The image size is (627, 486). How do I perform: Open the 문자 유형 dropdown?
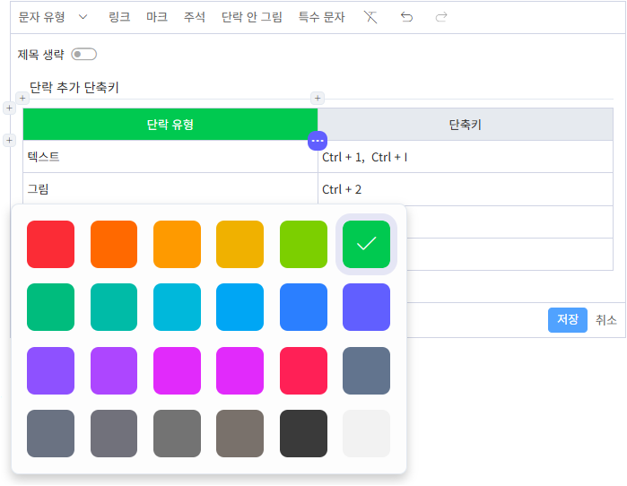coord(53,17)
